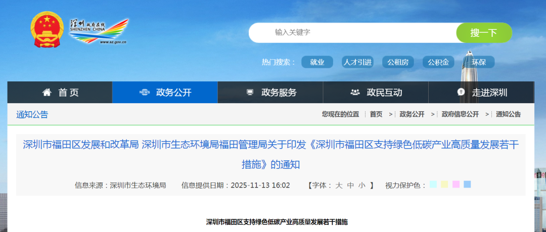The height and width of the screenshot is (232, 546).
Task: Click the people icon beside 政民互动
Action: 355,92
